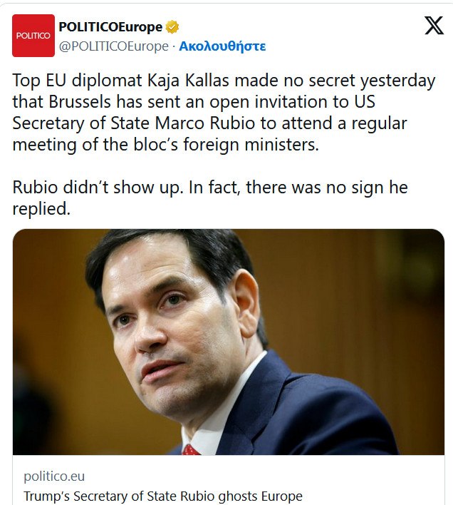Click the man's face in preview image
453x505 pixels.
(x=171, y=321)
